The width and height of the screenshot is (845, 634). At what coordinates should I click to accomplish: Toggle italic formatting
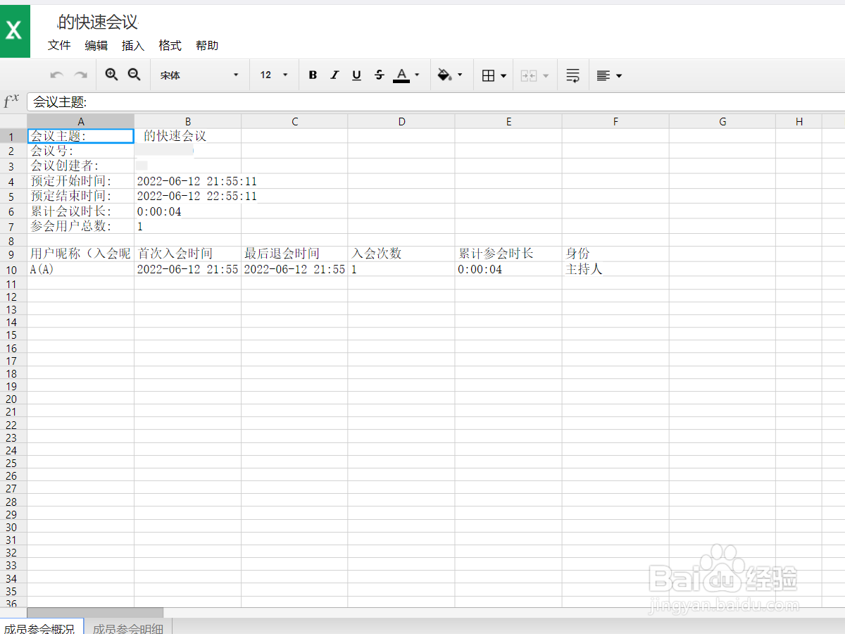pos(334,75)
